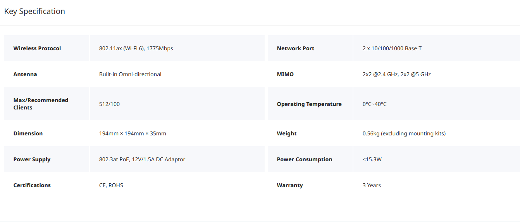Select the 194mm × 194mm × 35mm value
The height and width of the screenshot is (222, 520).
coord(133,133)
